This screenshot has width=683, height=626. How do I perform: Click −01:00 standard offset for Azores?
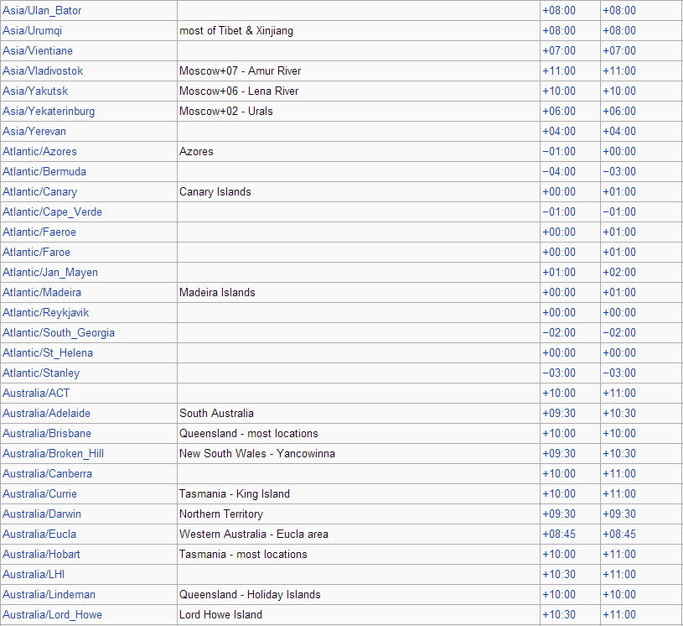559,151
